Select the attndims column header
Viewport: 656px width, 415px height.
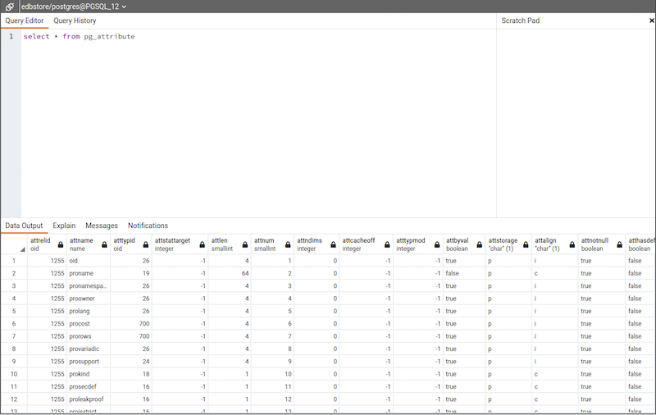317,244
